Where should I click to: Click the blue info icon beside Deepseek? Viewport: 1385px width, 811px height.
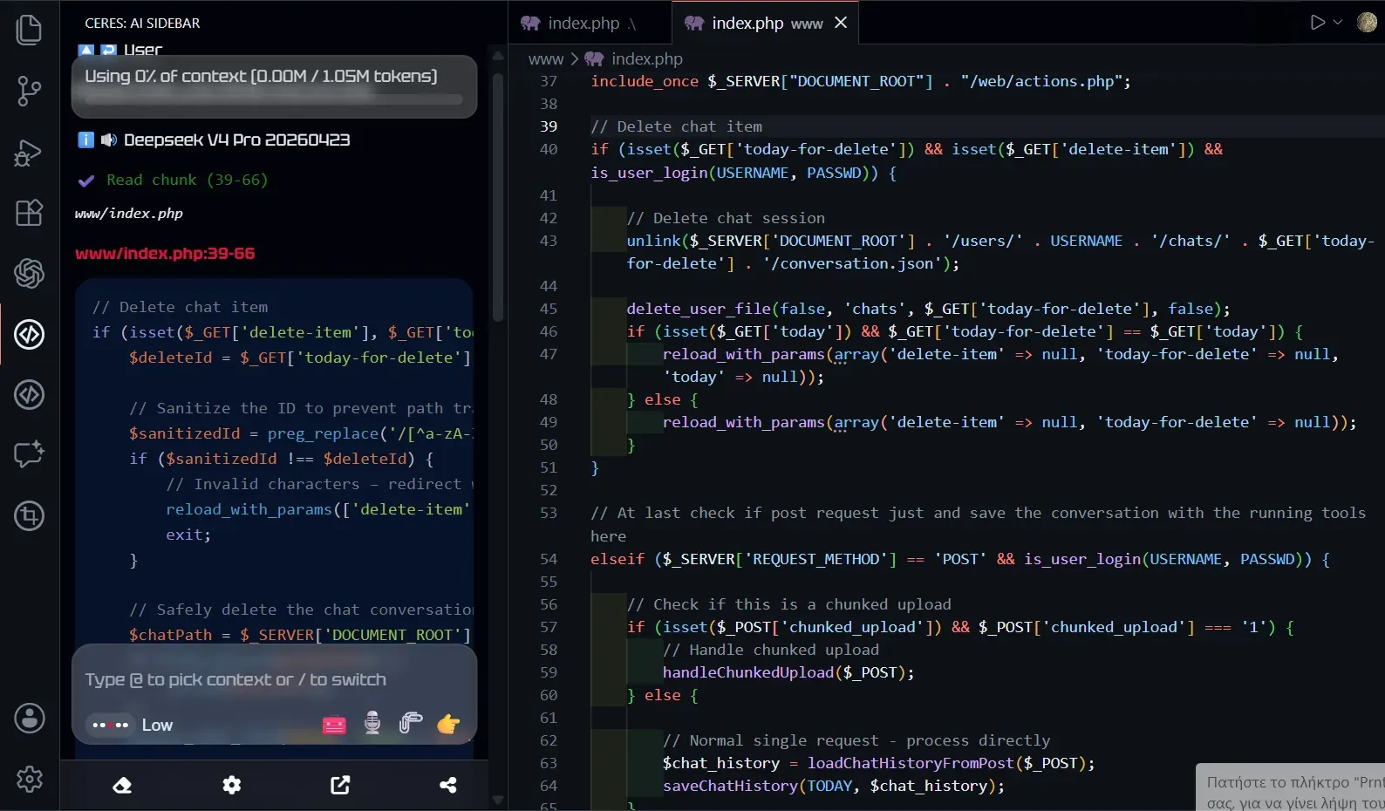pyautogui.click(x=85, y=140)
